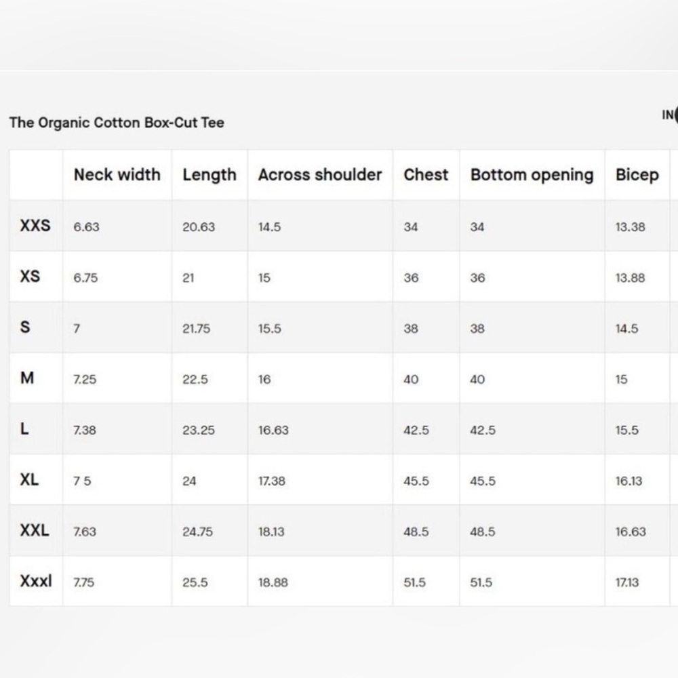Select the Bottom opening column header
The image size is (678, 678).
pos(532,175)
